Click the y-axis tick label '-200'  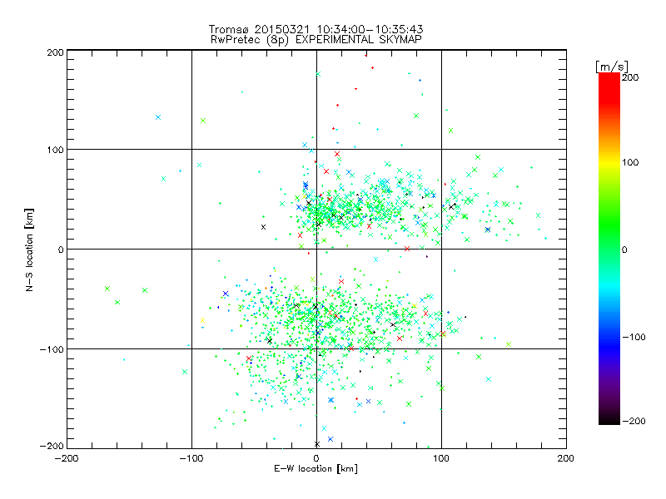[52, 446]
